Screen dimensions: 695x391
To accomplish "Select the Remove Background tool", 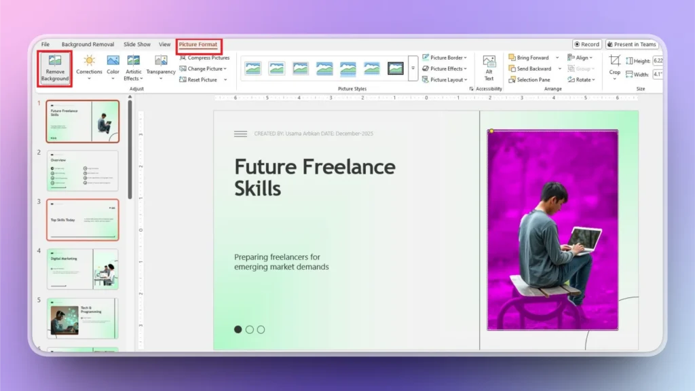I will pyautogui.click(x=54, y=69).
